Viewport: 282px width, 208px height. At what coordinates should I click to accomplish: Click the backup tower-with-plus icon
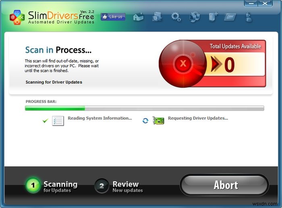point(213,17)
